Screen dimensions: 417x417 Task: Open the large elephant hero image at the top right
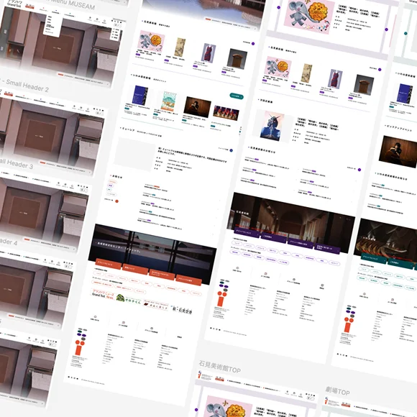click(309, 16)
